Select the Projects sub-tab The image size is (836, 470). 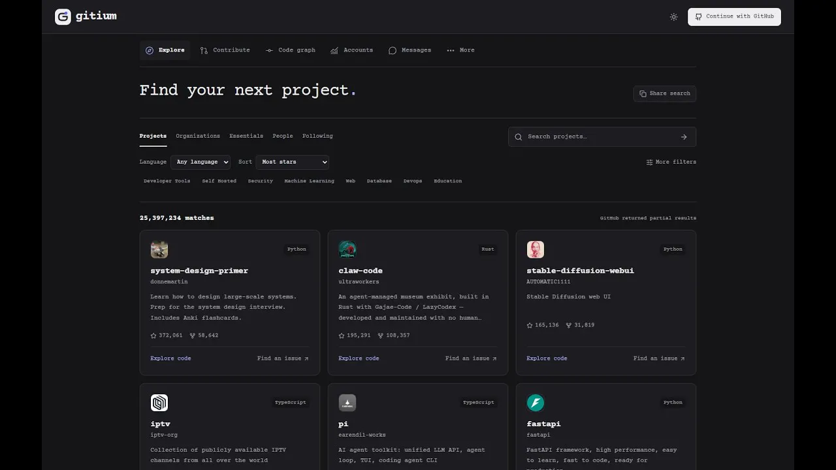pos(153,136)
